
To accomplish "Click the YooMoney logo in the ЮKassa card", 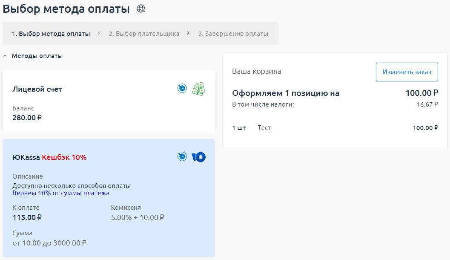I will (x=198, y=157).
